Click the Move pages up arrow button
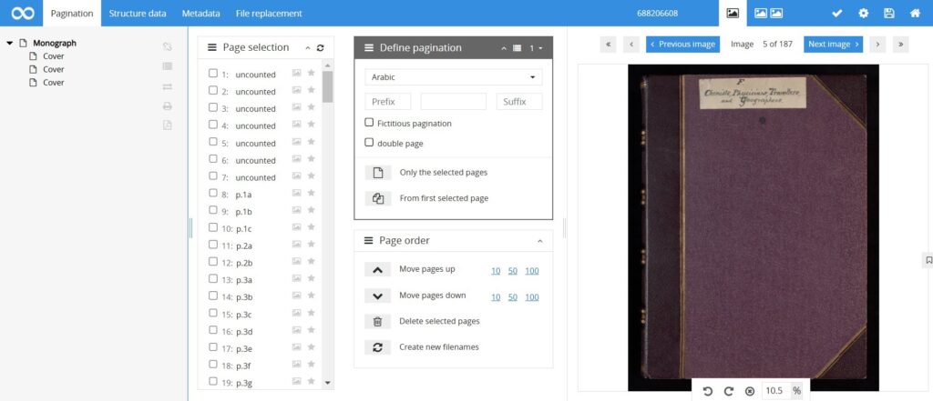This screenshot has width=933, height=401. click(x=377, y=270)
